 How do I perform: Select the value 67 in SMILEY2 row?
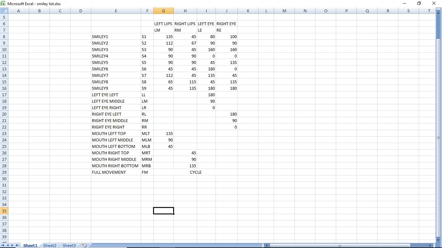click(x=185, y=43)
